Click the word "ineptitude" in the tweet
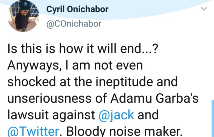 click(x=124, y=82)
